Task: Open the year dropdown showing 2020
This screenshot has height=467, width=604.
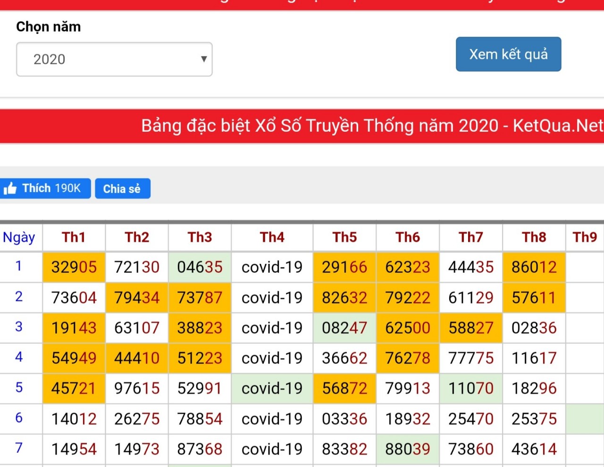Action: (114, 59)
